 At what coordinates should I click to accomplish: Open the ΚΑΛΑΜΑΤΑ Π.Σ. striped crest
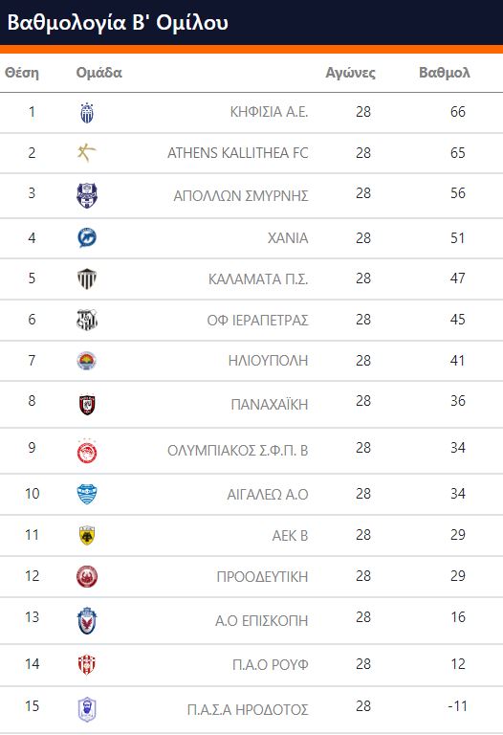click(87, 278)
